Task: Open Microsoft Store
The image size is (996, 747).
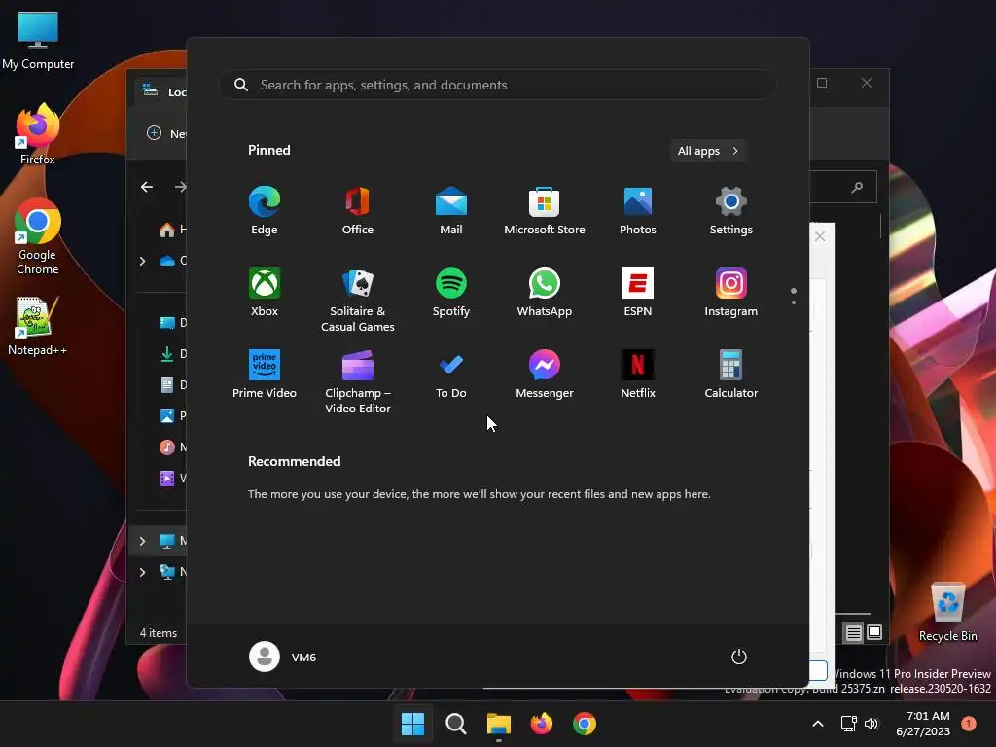Action: coord(545,210)
